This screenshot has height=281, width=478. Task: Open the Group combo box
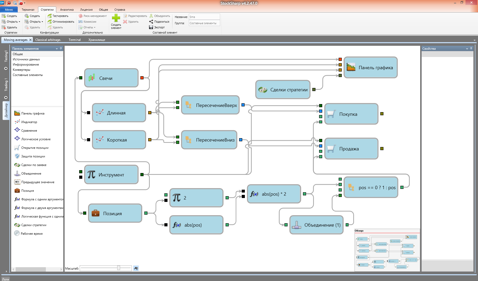[x=204, y=23]
